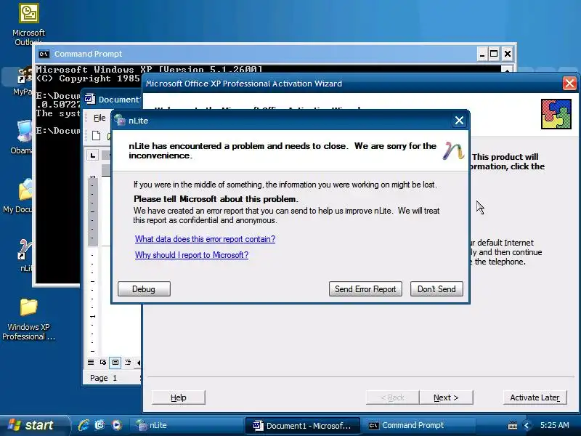Switch Word to Print Layout View
581x436 pixels.
[x=115, y=362]
